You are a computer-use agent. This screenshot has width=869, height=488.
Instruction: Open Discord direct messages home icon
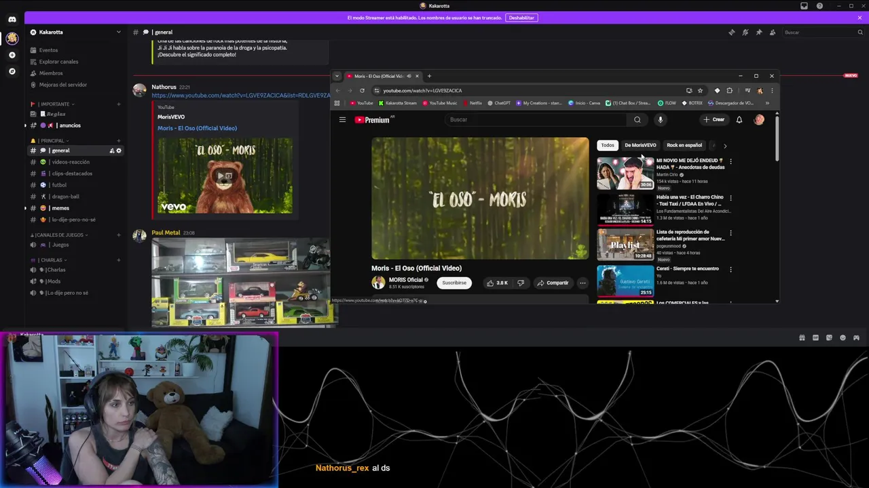click(x=12, y=20)
